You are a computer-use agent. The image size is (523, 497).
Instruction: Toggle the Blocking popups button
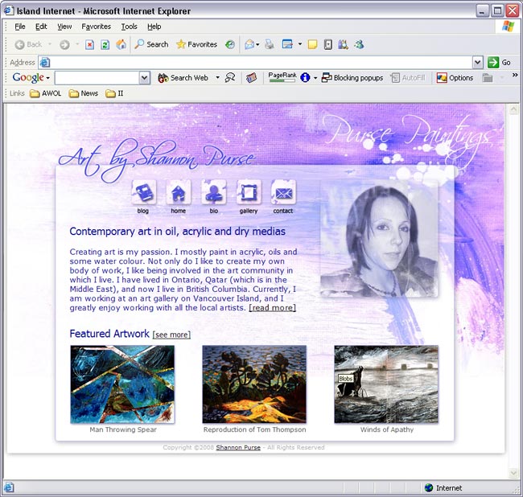(x=352, y=78)
